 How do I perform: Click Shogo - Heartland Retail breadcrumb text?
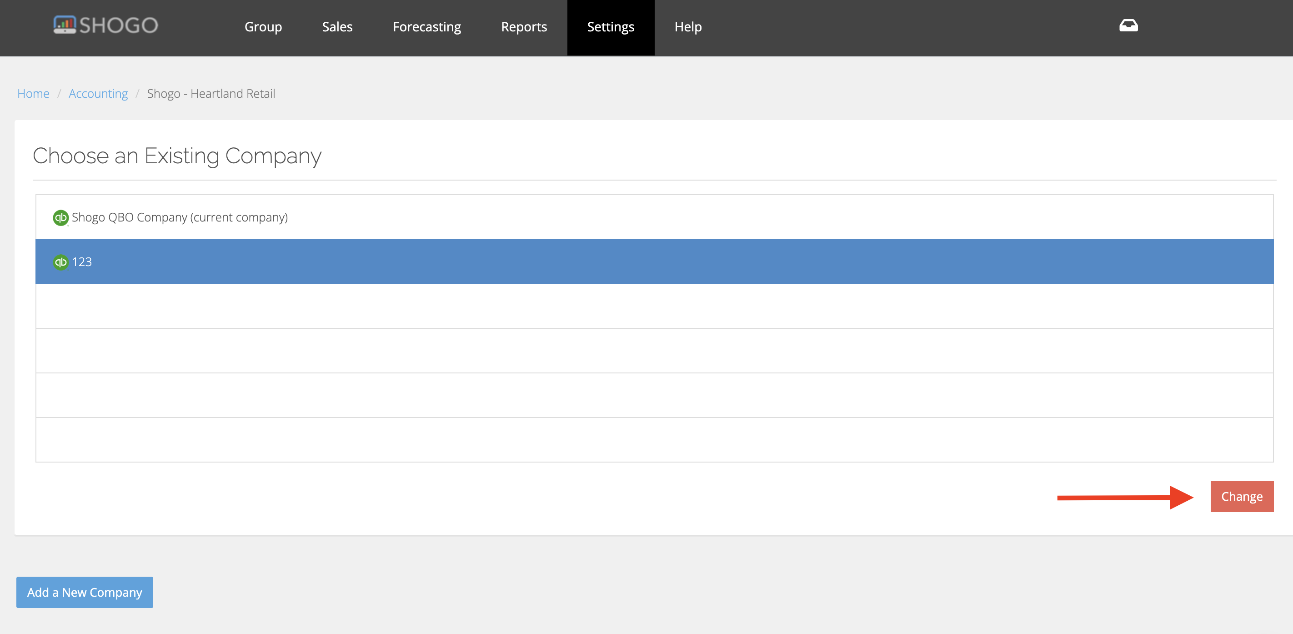pyautogui.click(x=211, y=93)
